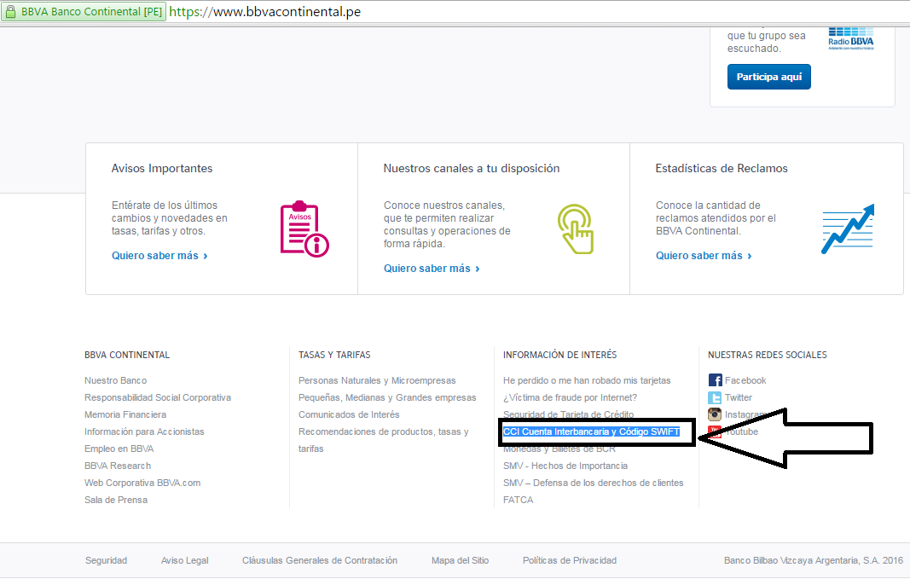Open Información para Accionistas link
Screen dimensions: 910x579
(144, 431)
